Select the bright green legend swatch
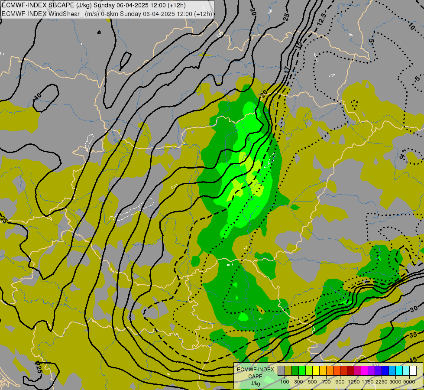 pos(302,371)
